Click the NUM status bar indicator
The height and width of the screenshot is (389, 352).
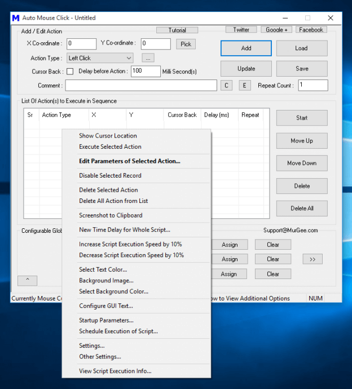[315, 298]
